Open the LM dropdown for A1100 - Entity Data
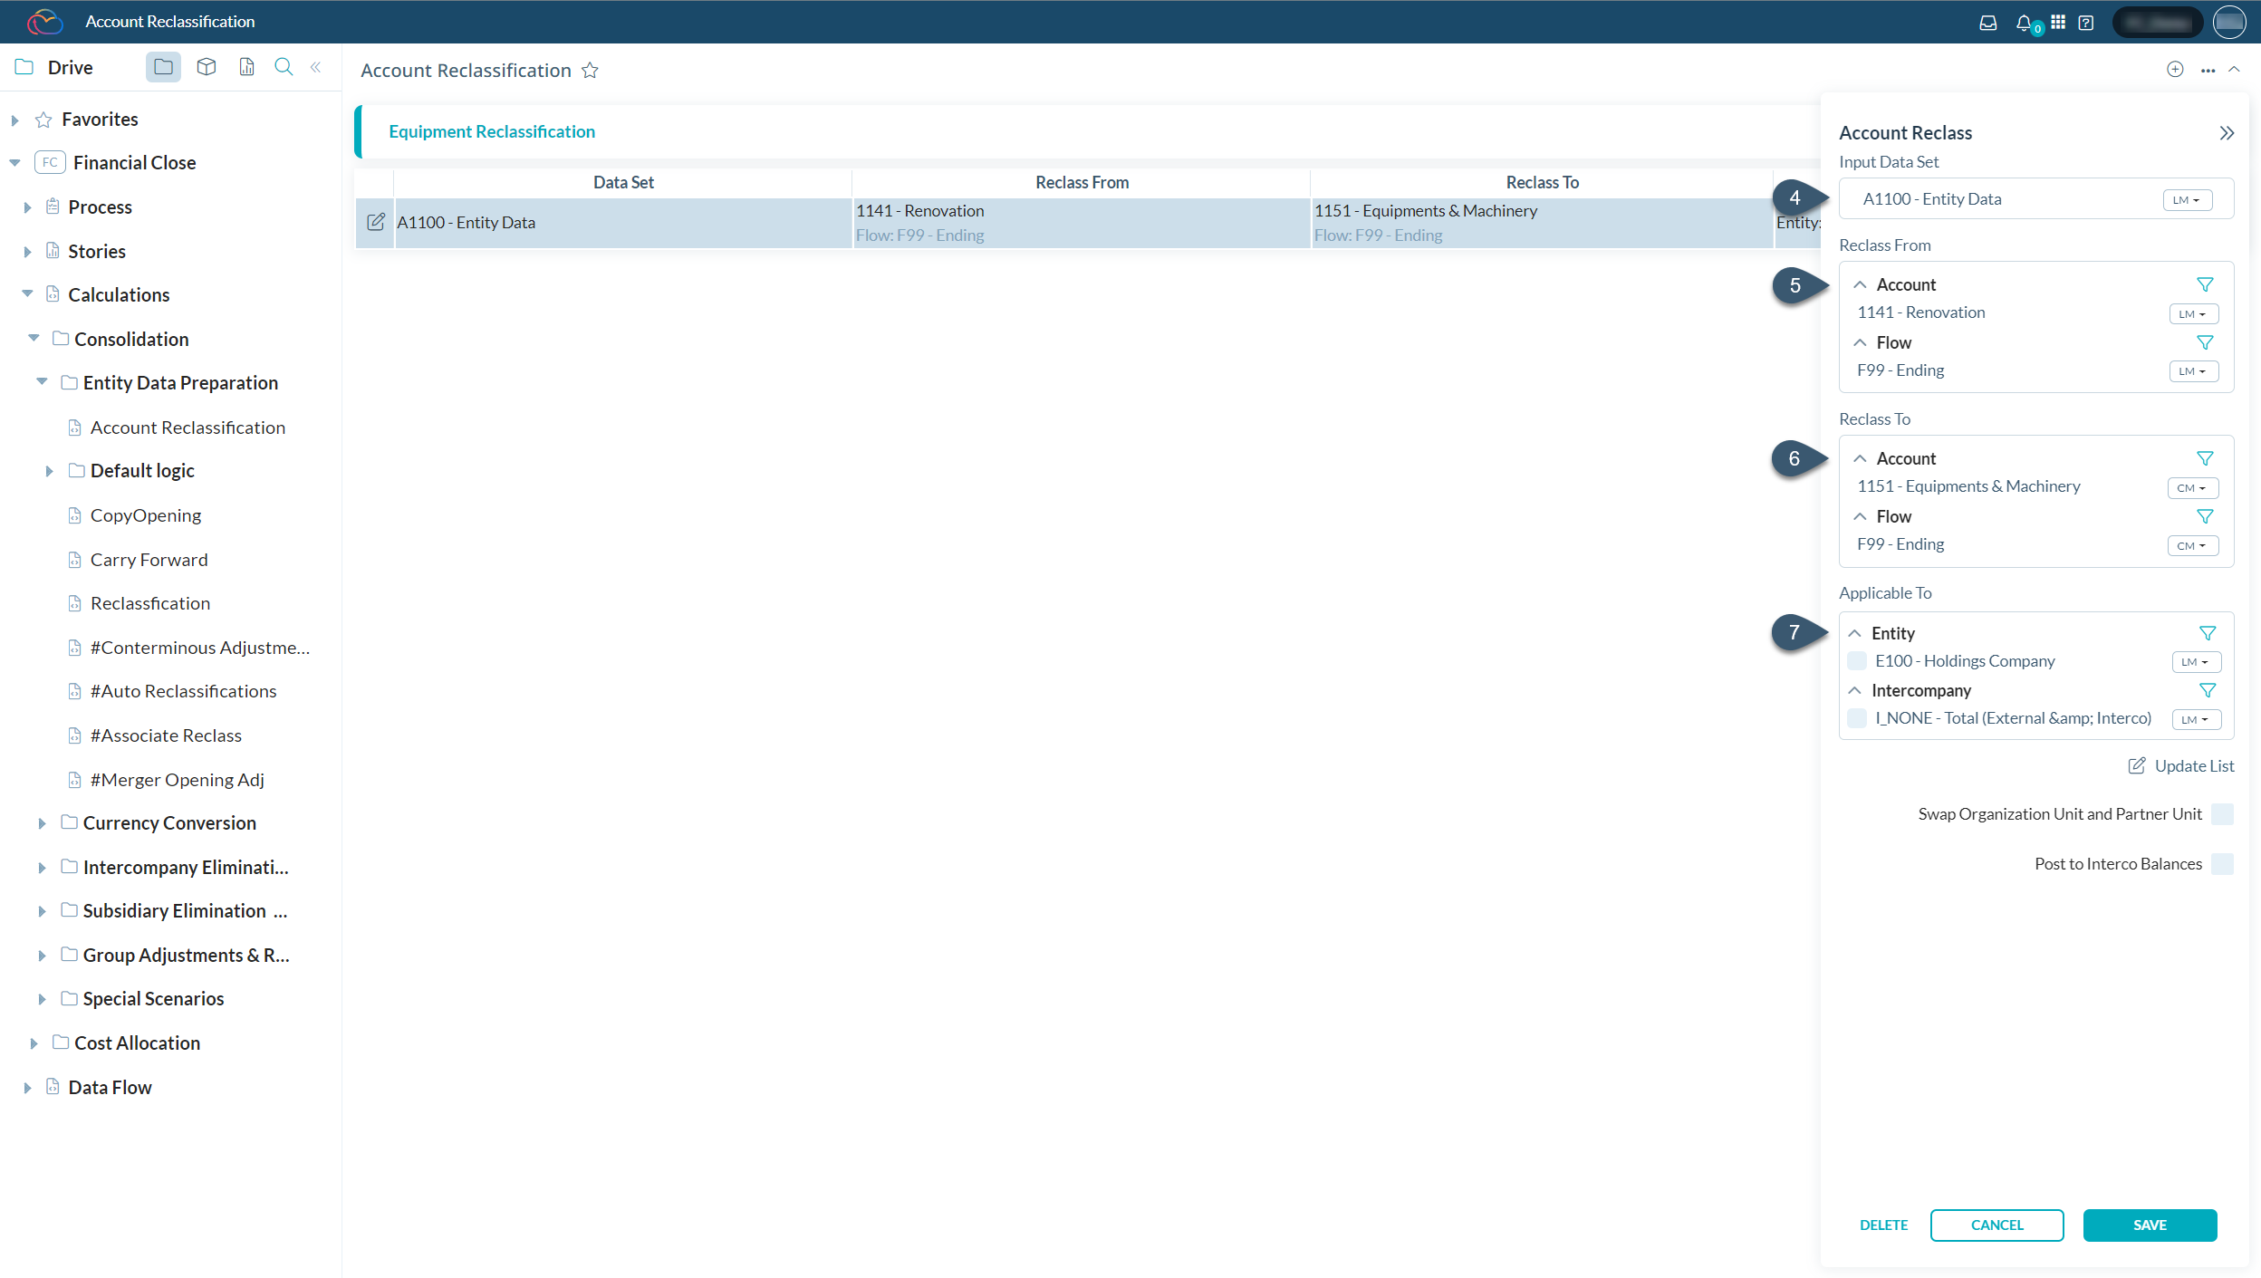This screenshot has width=2261, height=1278. [2187, 198]
